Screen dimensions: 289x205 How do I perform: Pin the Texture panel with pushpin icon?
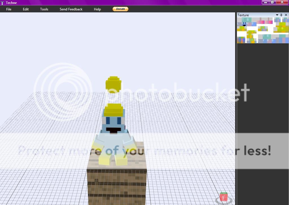pyautogui.click(x=281, y=15)
